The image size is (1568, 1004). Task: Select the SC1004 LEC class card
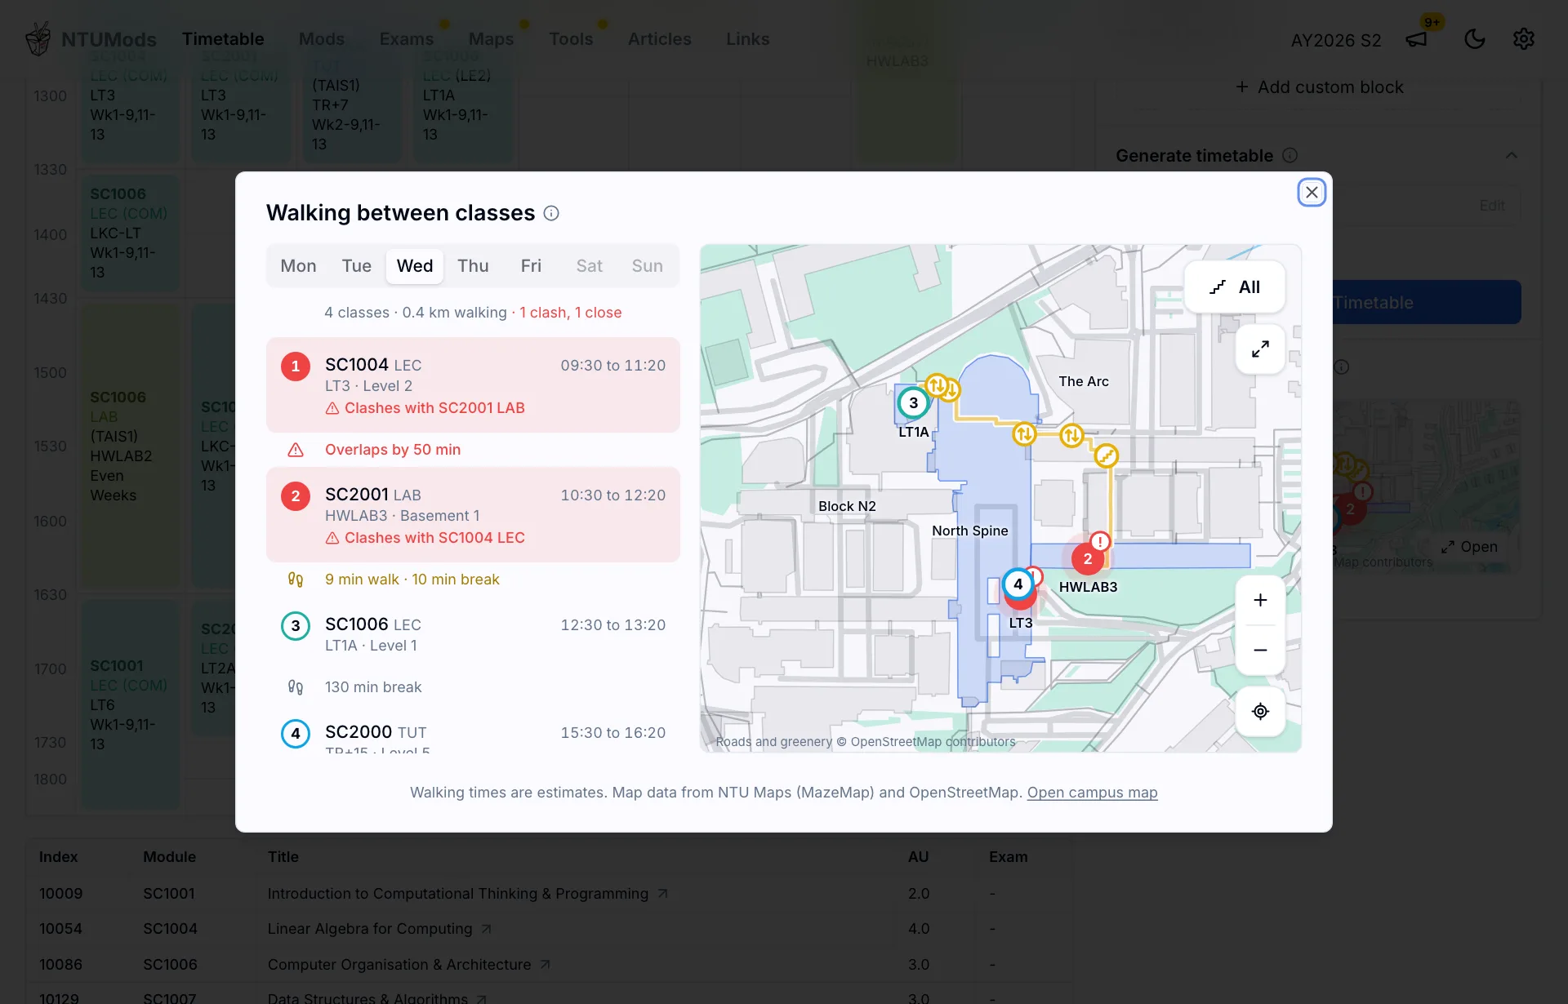(473, 385)
